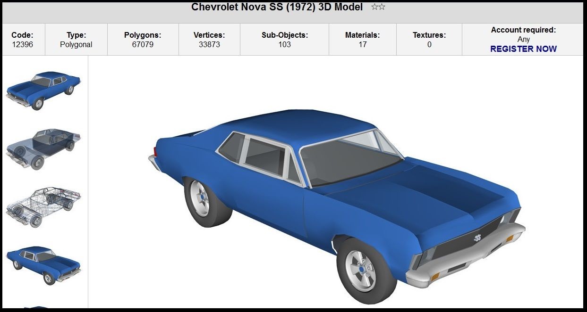
Task: Click the Vertices count 33873
Action: click(209, 45)
